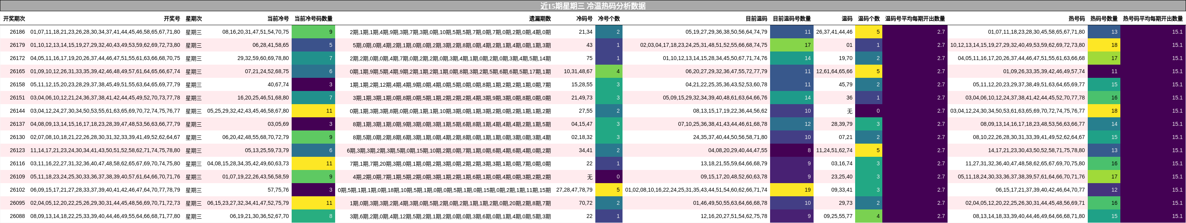This screenshot has height=223, width=1186.
Task: Click the 无 cold code cell in row 26109
Action: pos(590,177)
